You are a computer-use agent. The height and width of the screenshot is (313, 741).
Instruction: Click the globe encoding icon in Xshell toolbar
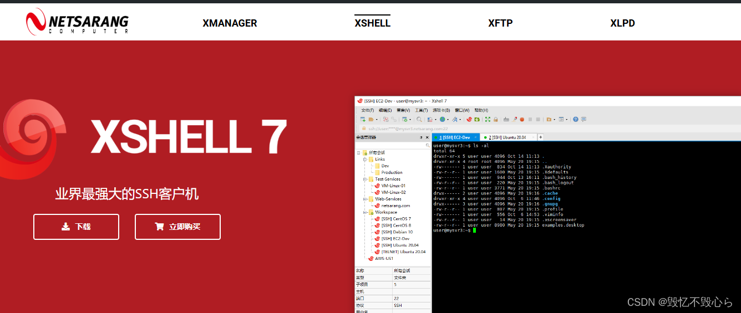(443, 119)
